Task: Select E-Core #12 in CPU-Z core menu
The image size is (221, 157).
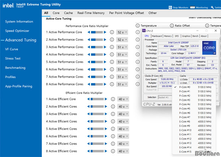Action: tap(194, 139)
